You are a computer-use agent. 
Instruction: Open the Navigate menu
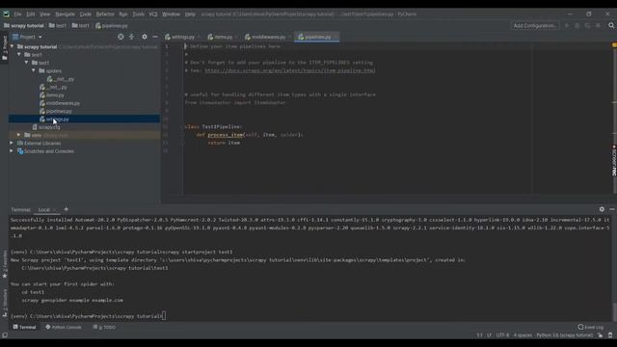tap(65, 13)
